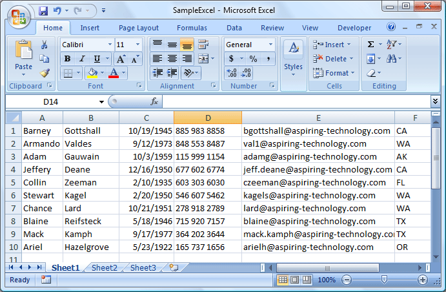Image resolution: width=446 pixels, height=292 pixels.
Task: Go to the Formulas tab
Action: tap(192, 28)
